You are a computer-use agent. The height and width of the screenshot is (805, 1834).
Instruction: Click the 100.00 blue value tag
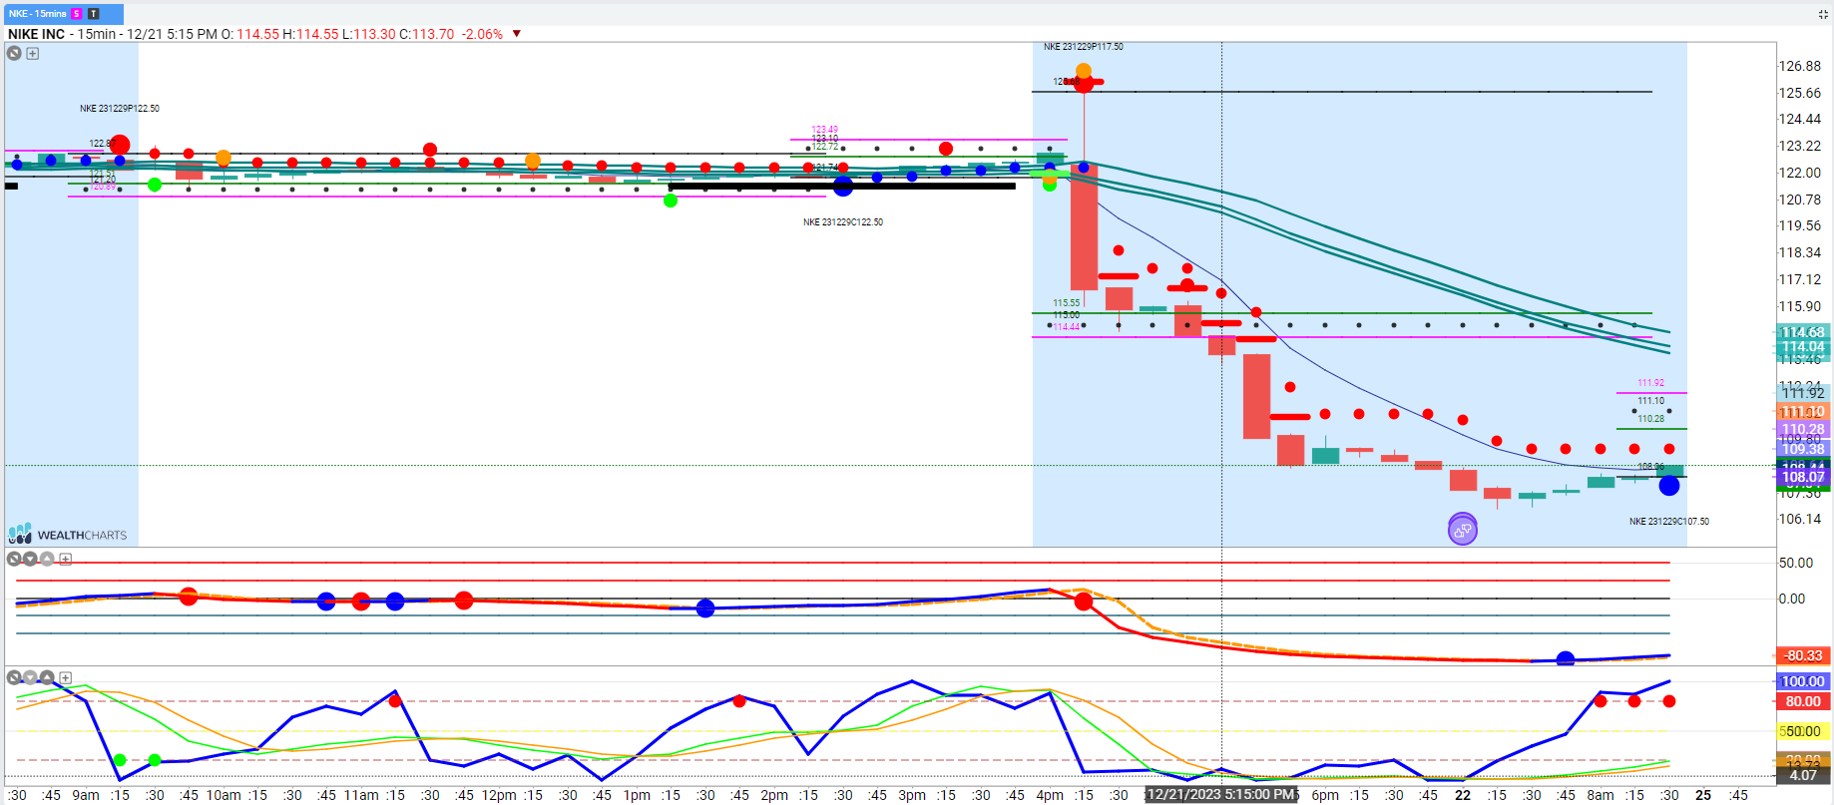click(x=1803, y=681)
